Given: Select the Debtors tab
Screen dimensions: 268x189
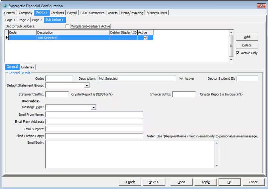Looking at the screenshot, I should pos(41,12).
